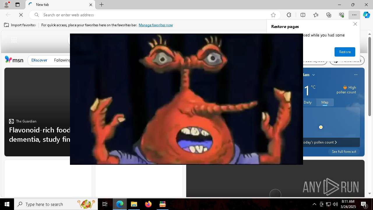Select the Following tab

(x=62, y=60)
